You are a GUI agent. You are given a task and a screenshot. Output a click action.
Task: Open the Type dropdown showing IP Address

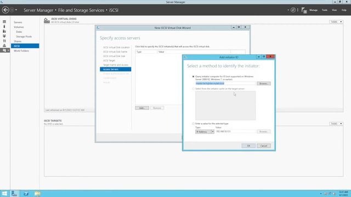click(x=205, y=132)
